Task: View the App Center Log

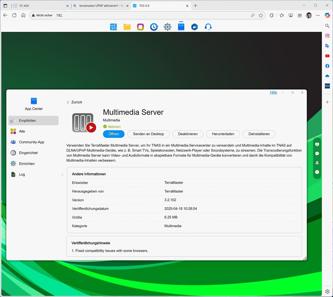Action: click(33, 175)
